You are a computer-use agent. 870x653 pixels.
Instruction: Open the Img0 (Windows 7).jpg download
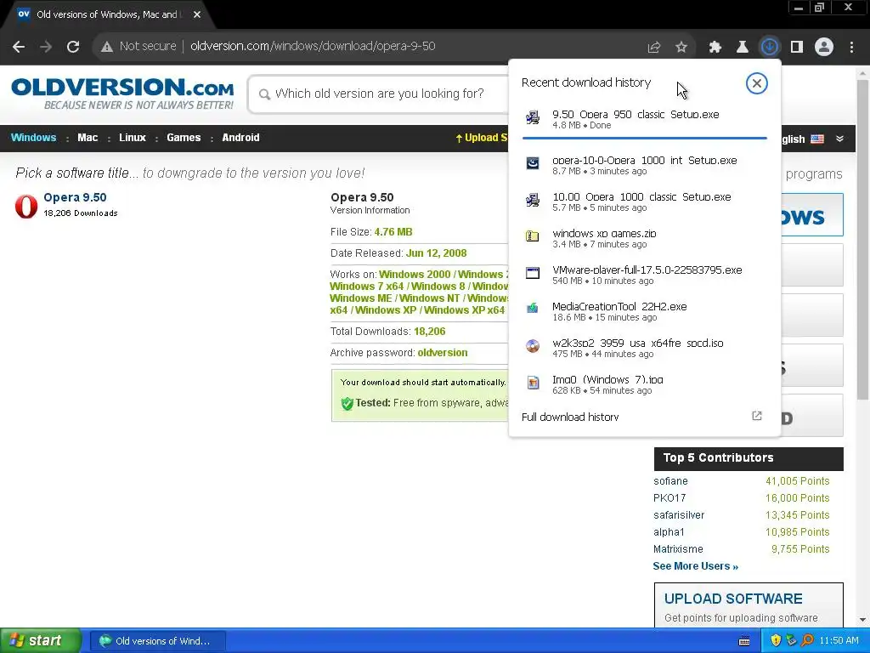[x=644, y=385]
